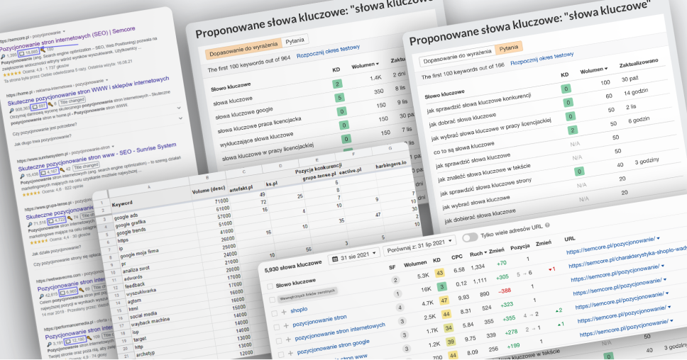The width and height of the screenshot is (687, 360).
Task: Expand the 'shoplo' row with its plus icon
Action: point(284,312)
